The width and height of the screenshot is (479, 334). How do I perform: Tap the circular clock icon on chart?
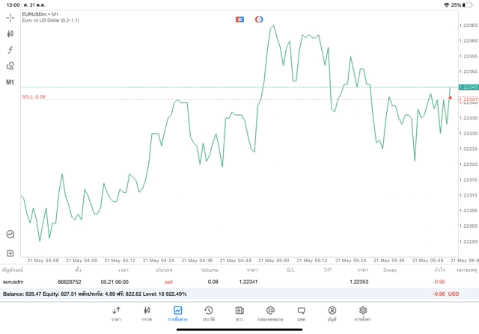pyautogui.click(x=259, y=19)
